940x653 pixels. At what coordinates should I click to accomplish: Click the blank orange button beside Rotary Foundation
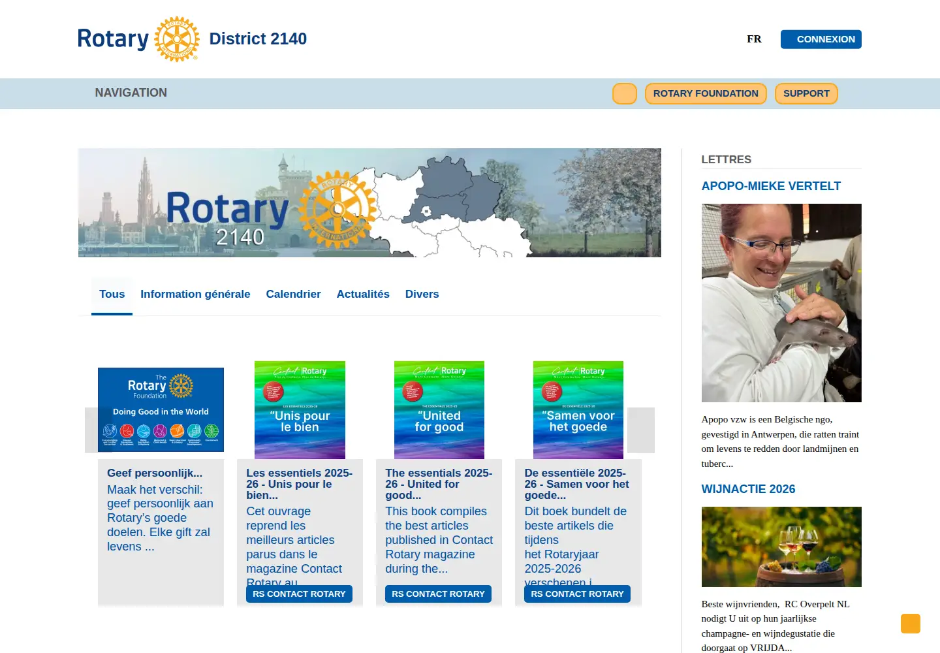pyautogui.click(x=625, y=93)
